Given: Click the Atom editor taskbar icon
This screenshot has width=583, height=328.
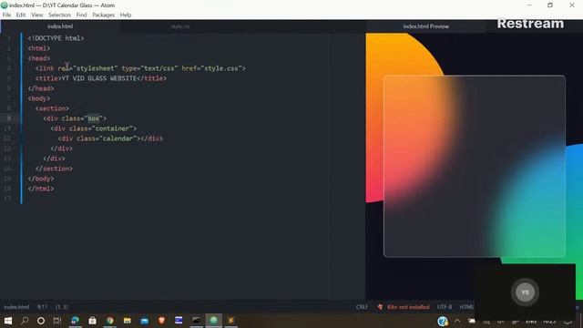Looking at the screenshot, I should tap(214, 321).
